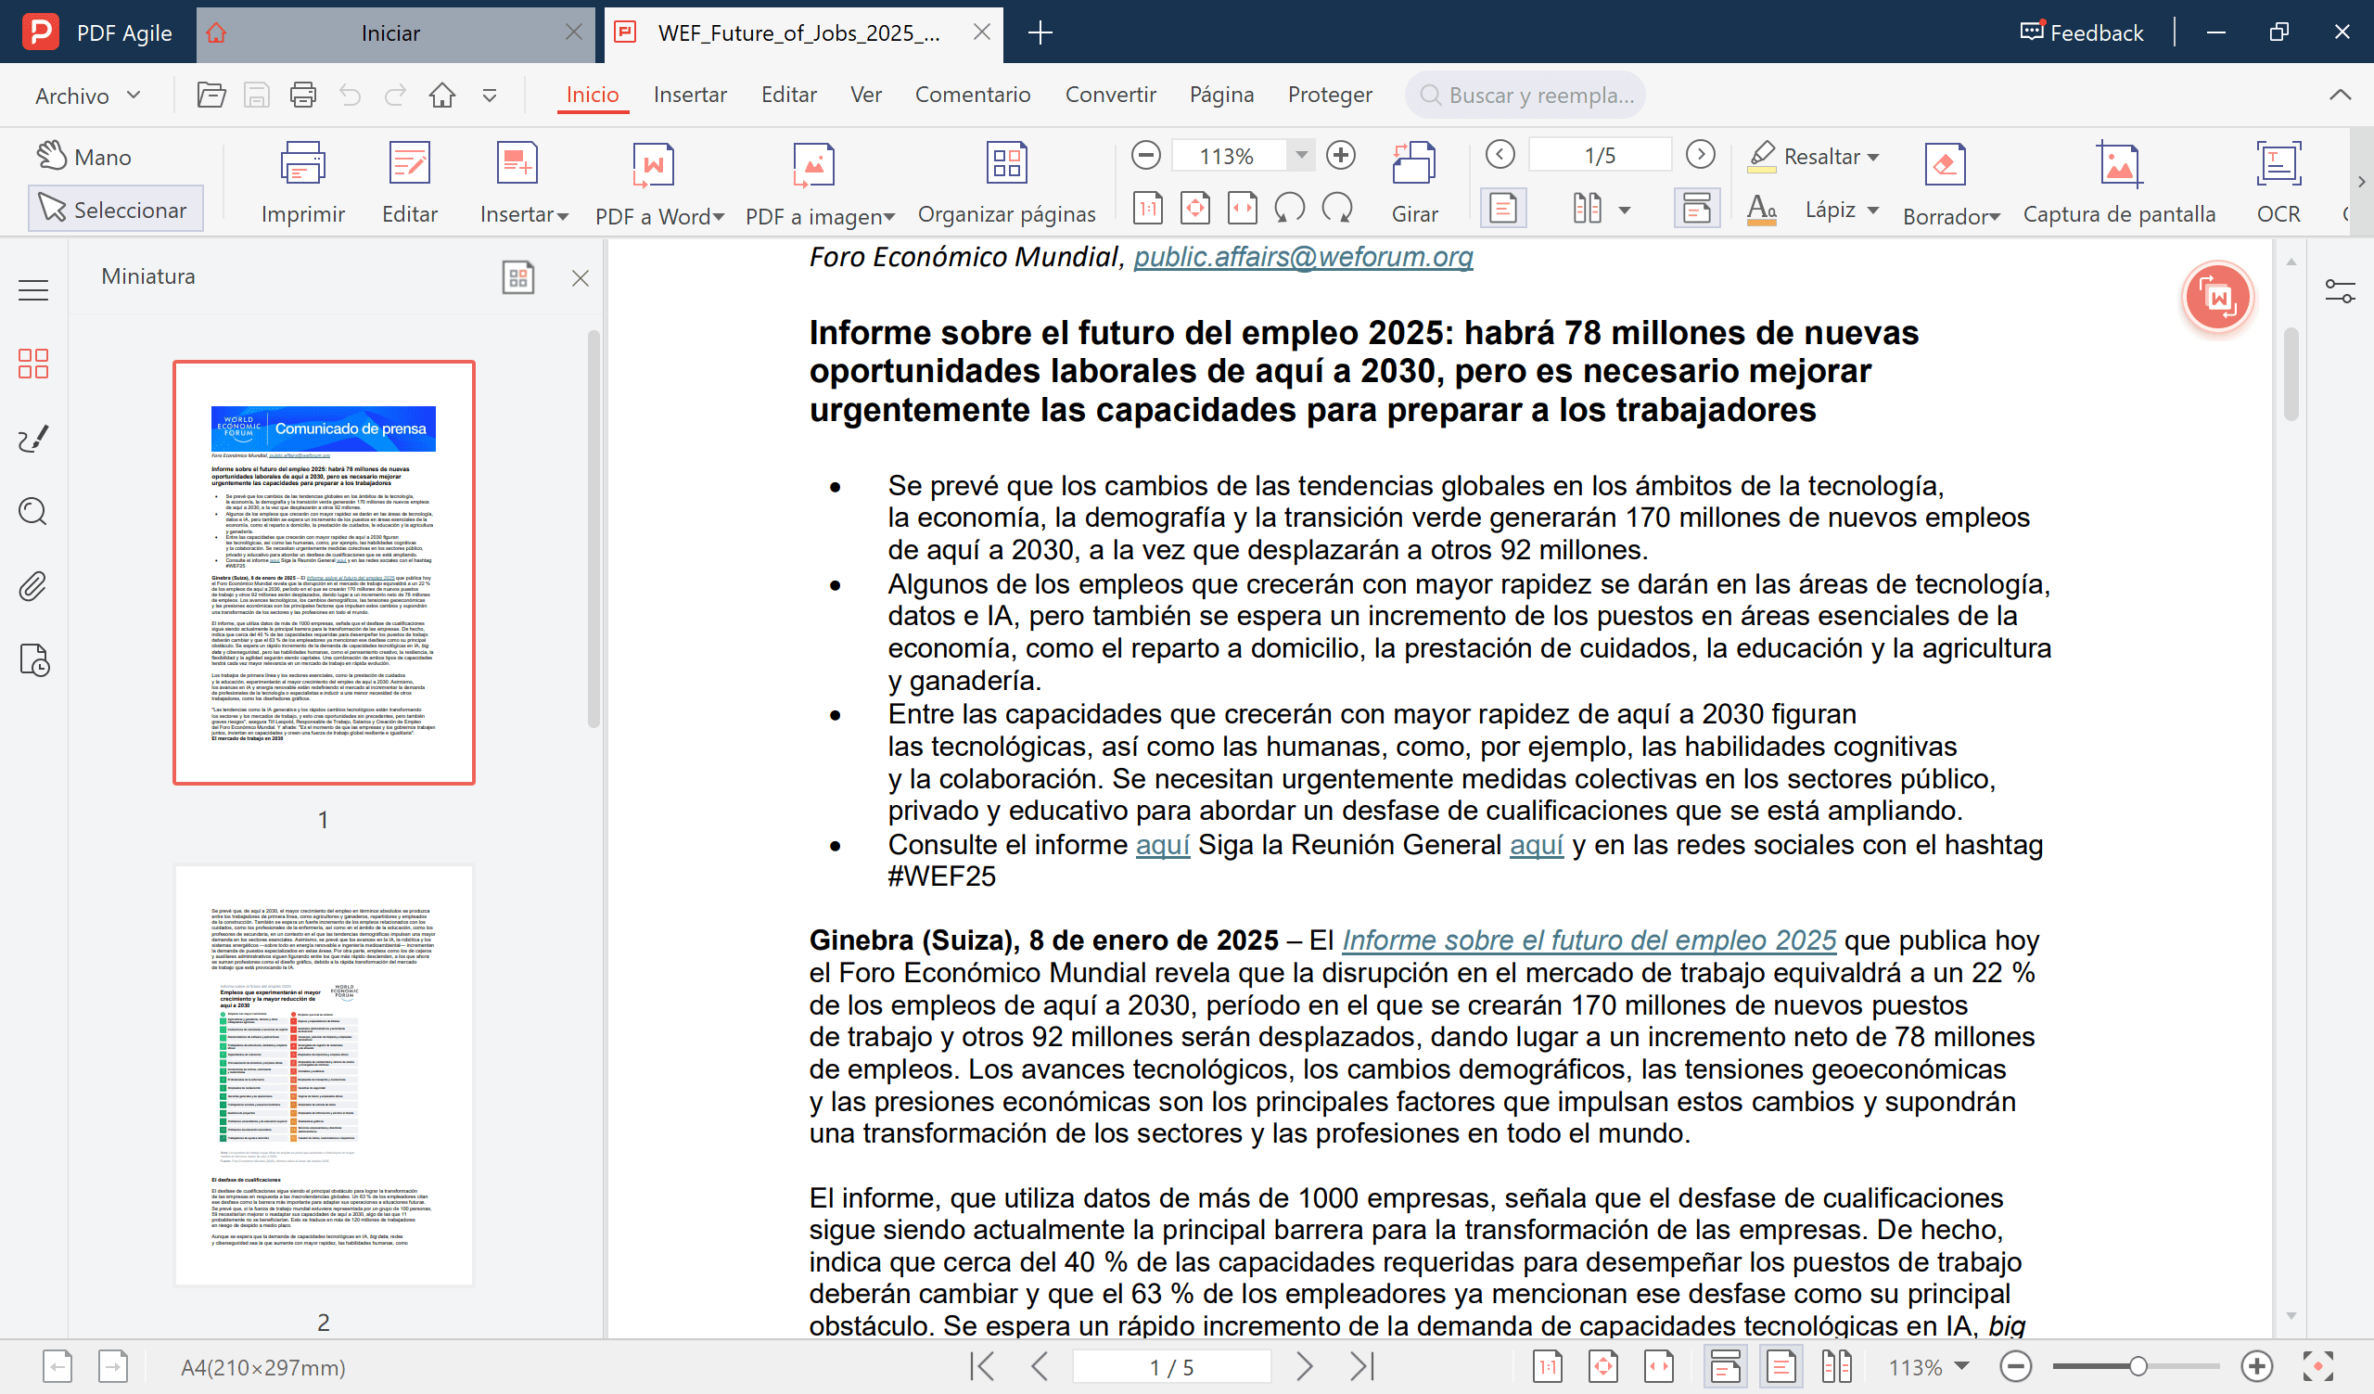This screenshot has height=1394, width=2374.
Task: Click the text format Aa icon
Action: tap(1761, 209)
